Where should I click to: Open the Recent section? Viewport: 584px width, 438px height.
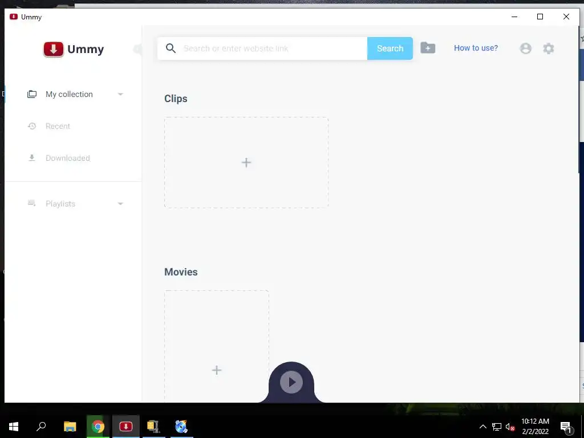click(58, 126)
